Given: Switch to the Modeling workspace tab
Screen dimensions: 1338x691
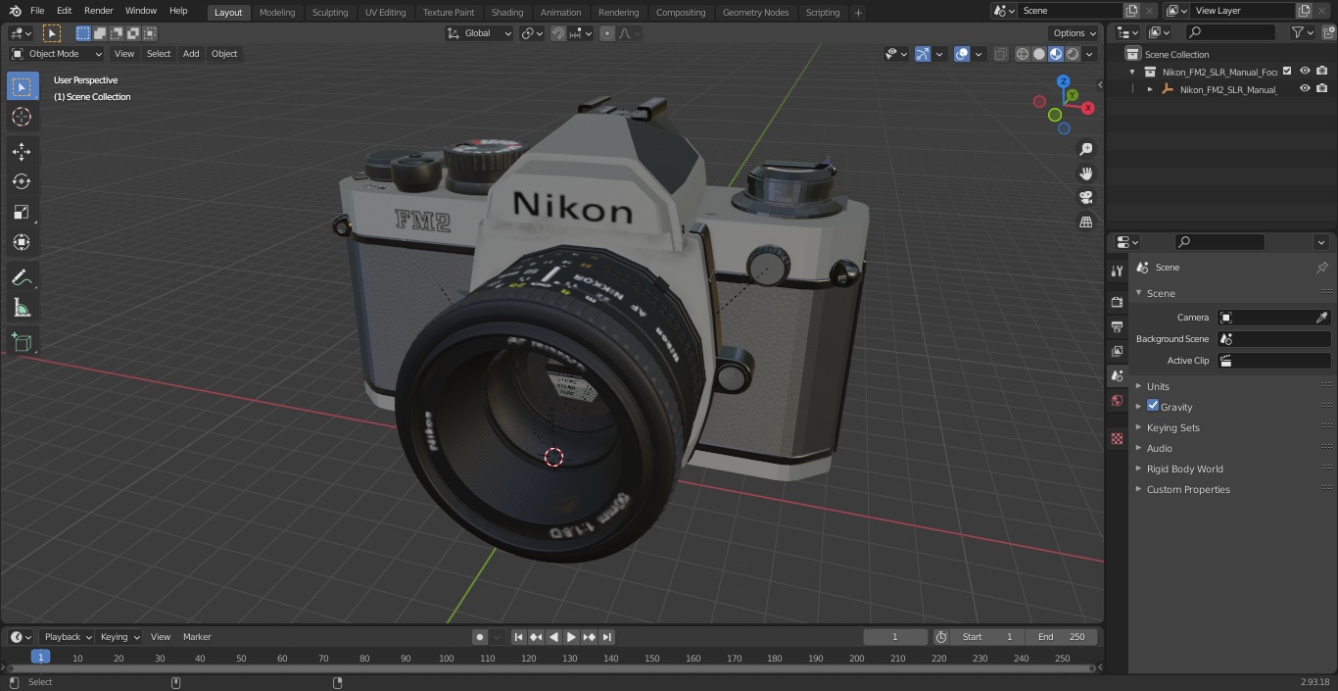Looking at the screenshot, I should click(277, 13).
